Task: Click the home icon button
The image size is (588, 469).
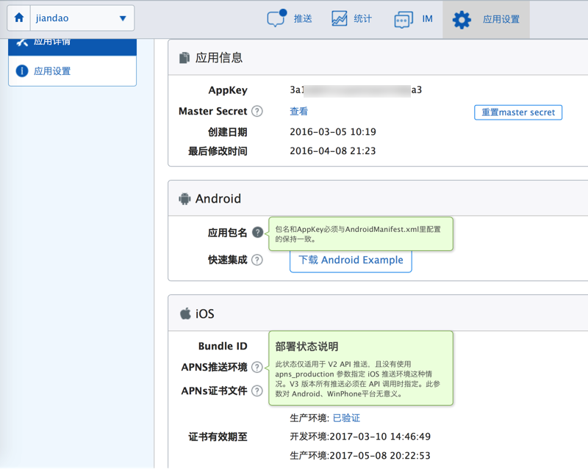Action: pyautogui.click(x=19, y=18)
